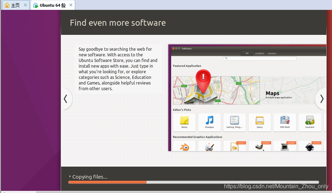This screenshot has width=332, height=193.
Task: Open the Musique app tile
Action: (x=210, y=123)
